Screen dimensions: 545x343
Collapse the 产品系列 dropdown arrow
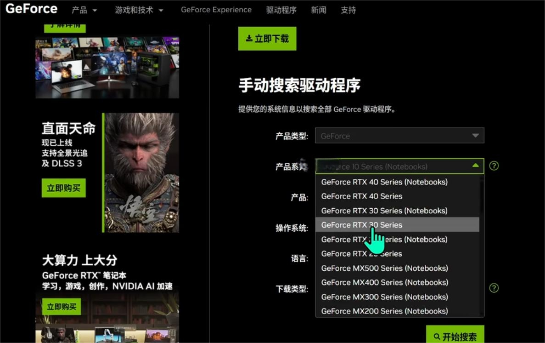475,166
